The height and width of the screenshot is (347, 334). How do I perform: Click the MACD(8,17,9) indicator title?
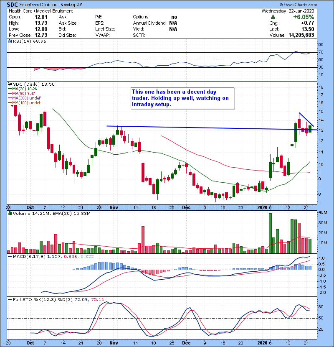coord(29,257)
